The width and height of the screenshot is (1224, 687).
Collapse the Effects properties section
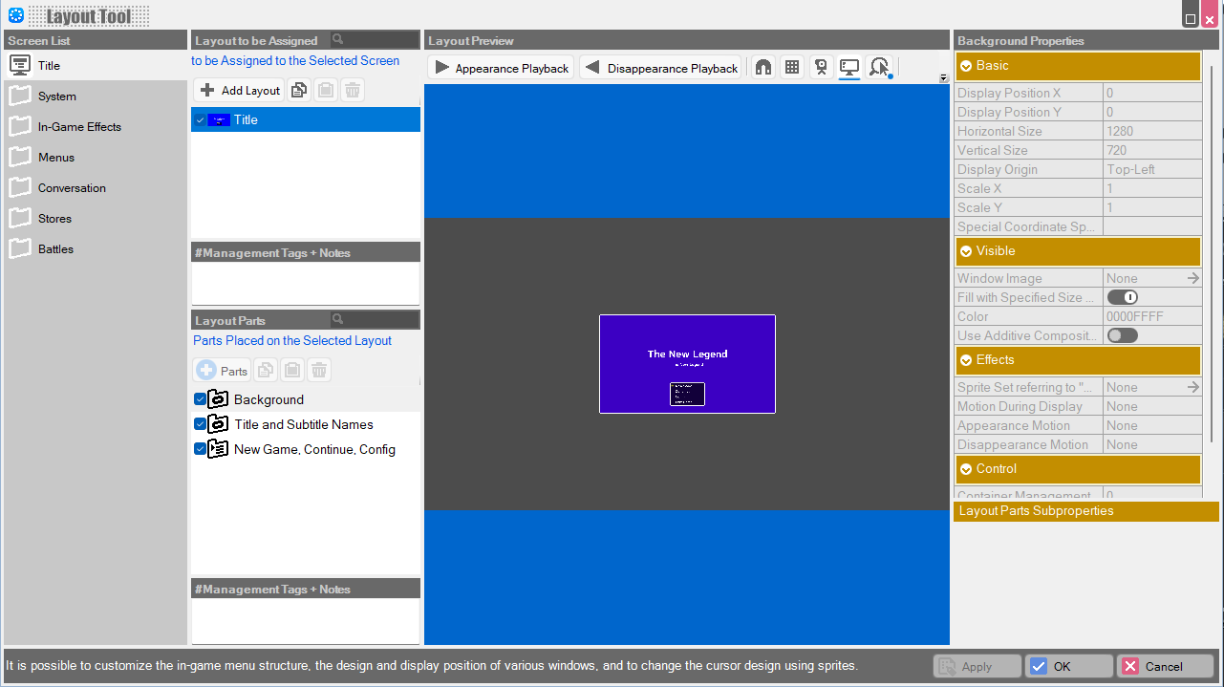click(x=966, y=360)
